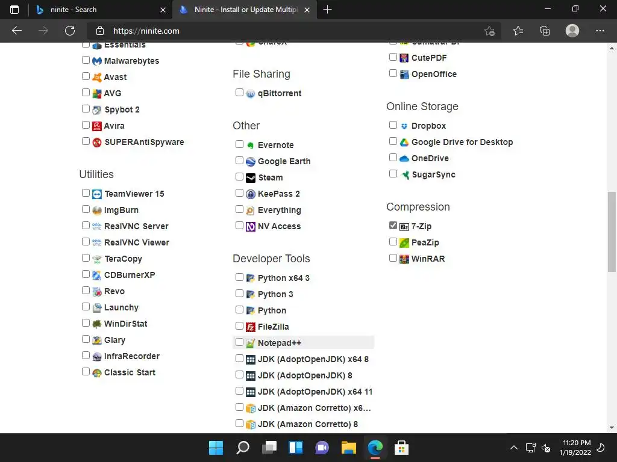This screenshot has width=617, height=462.
Task: Switch to the ninite - Search tab
Action: tap(101, 10)
